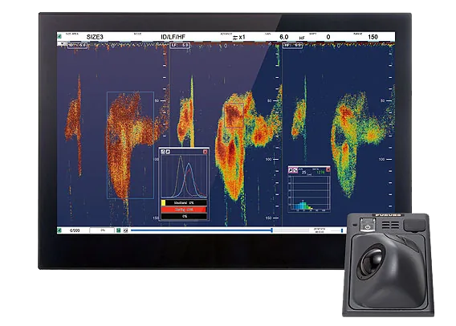The height and width of the screenshot is (326, 456).
Task: Click second icon in histogram popup header
Action: 295,170
